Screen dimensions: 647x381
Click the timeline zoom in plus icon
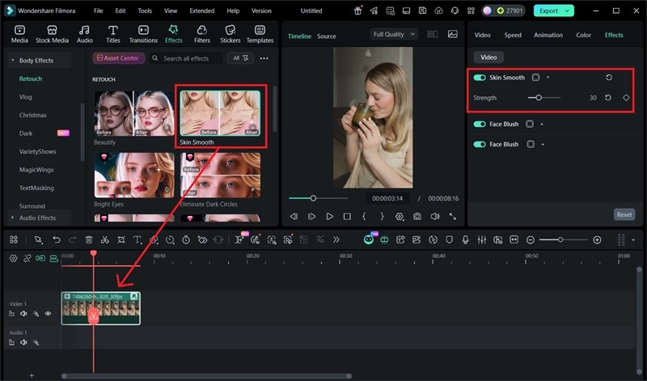click(597, 240)
